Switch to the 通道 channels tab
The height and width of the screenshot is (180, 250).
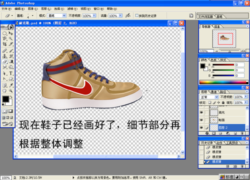213,92
